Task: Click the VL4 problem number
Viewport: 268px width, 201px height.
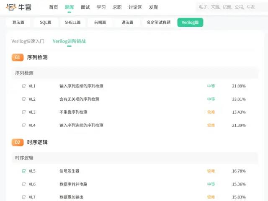Action: point(32,125)
